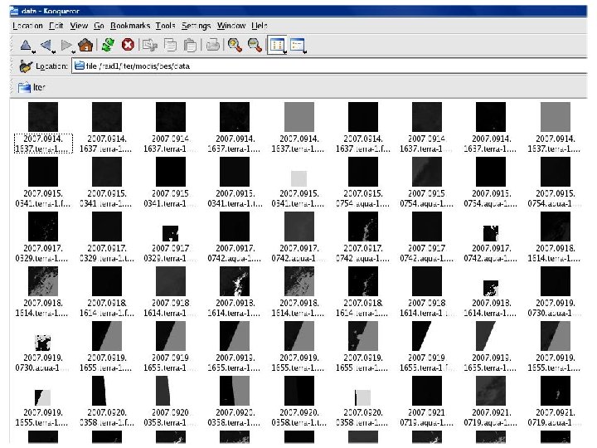Open the Back button history dropdown arrow

coord(54,51)
